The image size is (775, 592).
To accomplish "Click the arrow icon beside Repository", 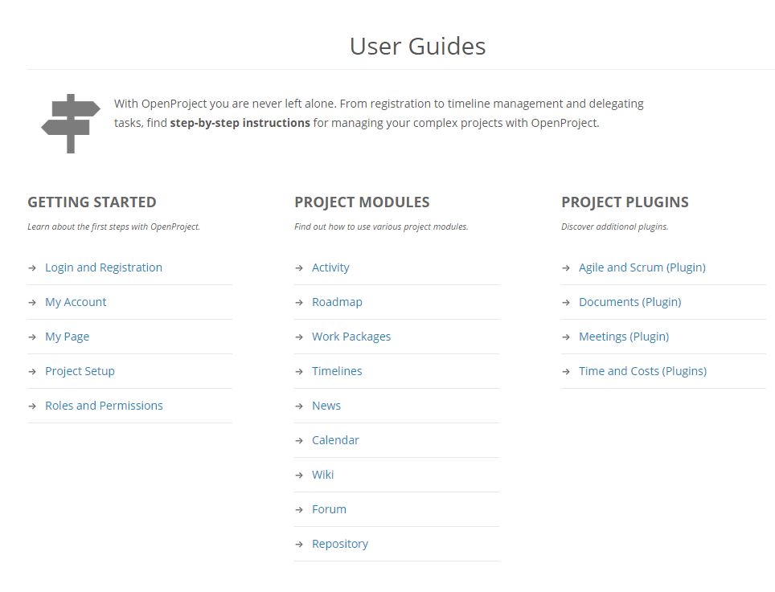I will point(299,543).
